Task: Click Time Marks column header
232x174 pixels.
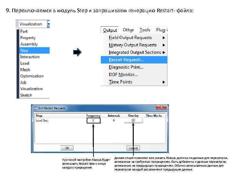Action: pyautogui.click(x=154, y=116)
